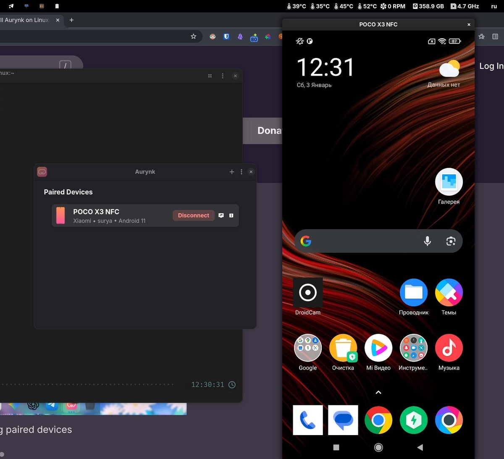Screen dimensions: 504x459
Task: Click the extension with 80 badge
Action: tap(254, 37)
